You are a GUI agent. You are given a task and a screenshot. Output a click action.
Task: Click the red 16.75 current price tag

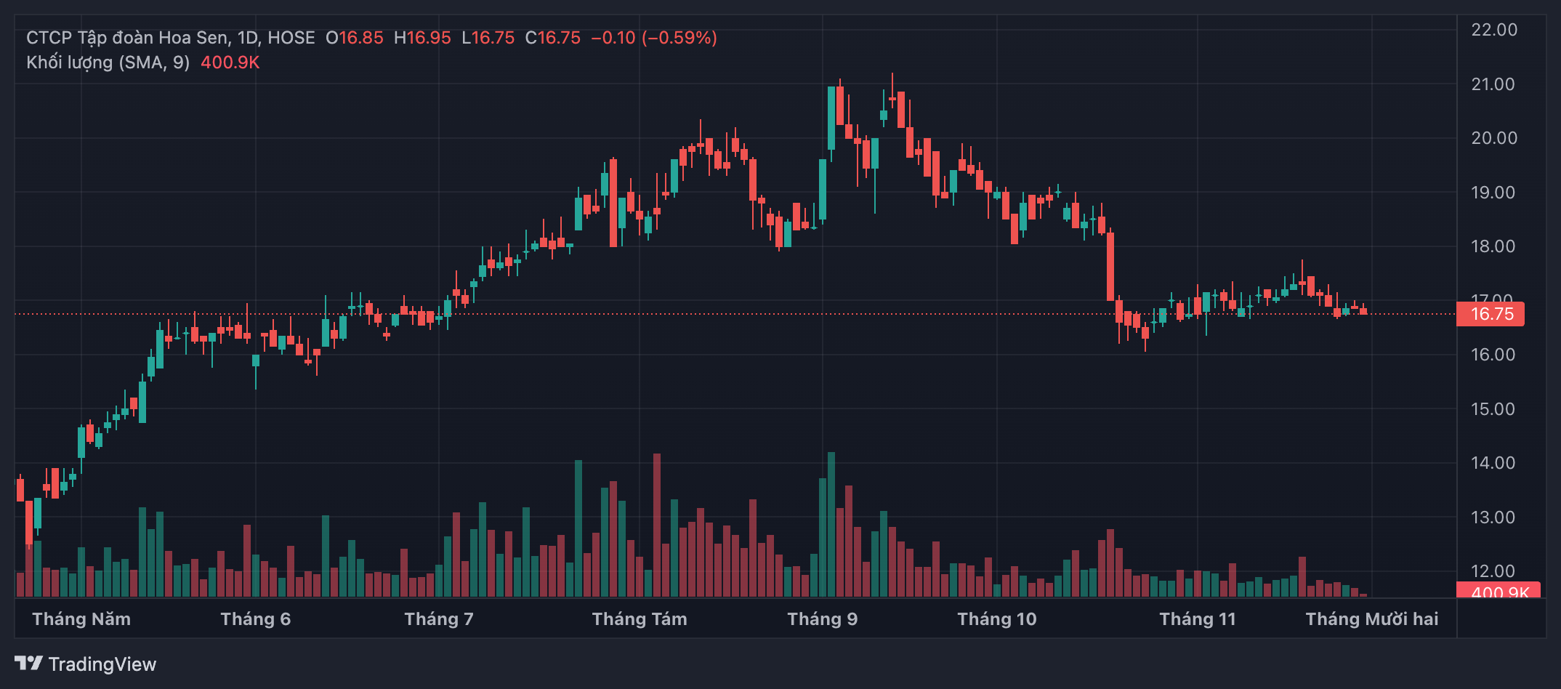coord(1491,314)
